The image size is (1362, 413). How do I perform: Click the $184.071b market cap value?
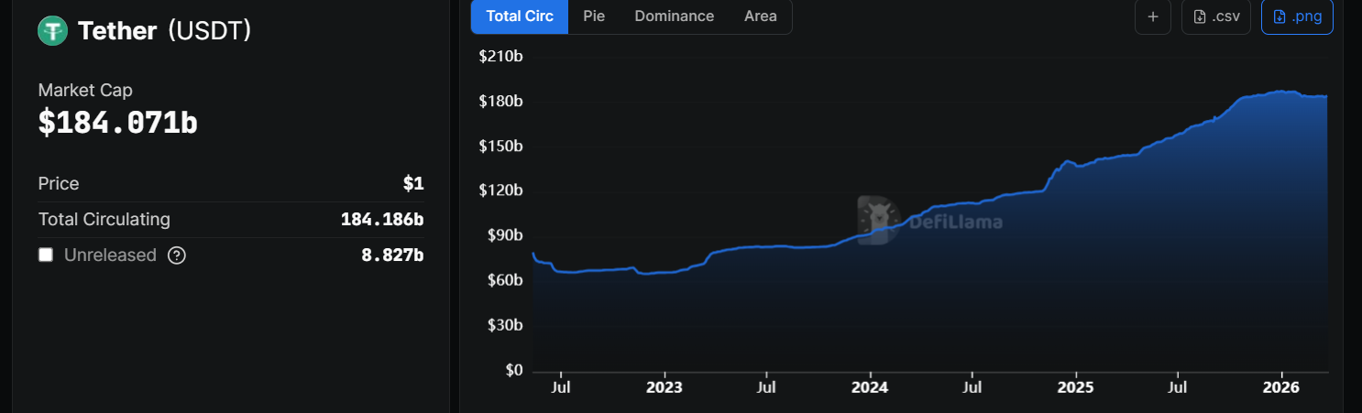(117, 123)
